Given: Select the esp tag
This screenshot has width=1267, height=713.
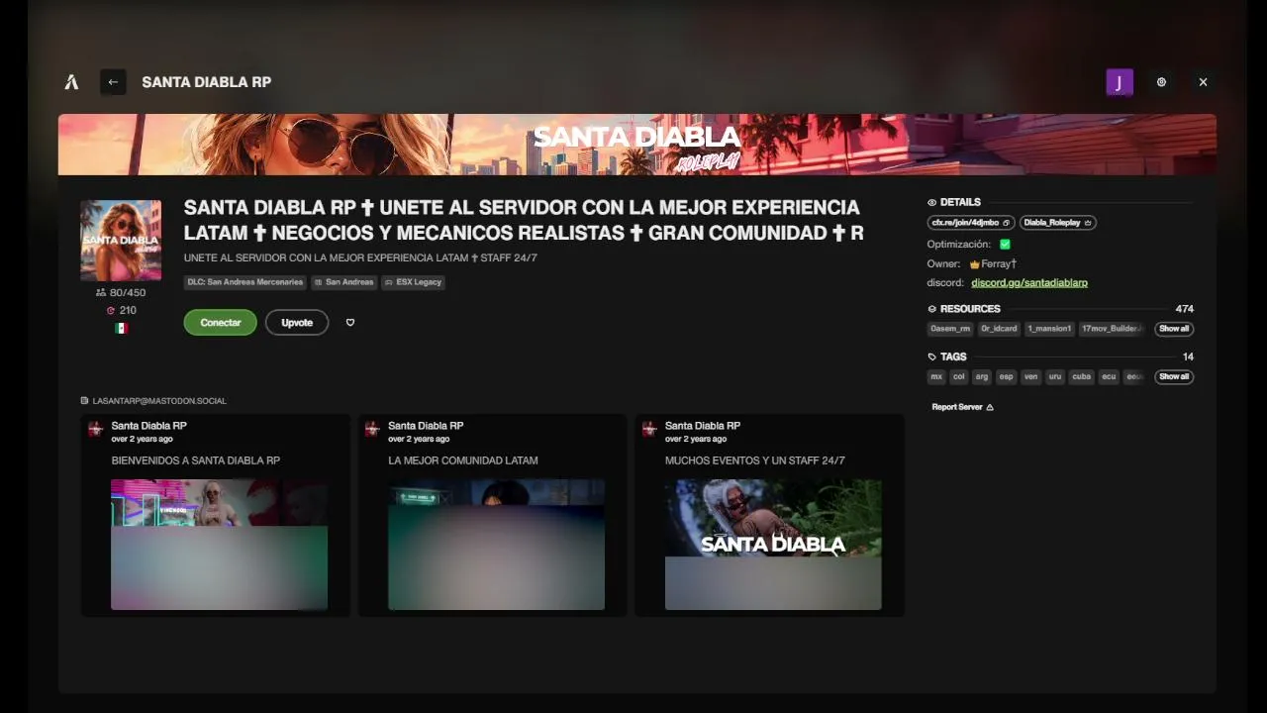Looking at the screenshot, I should 1007,376.
